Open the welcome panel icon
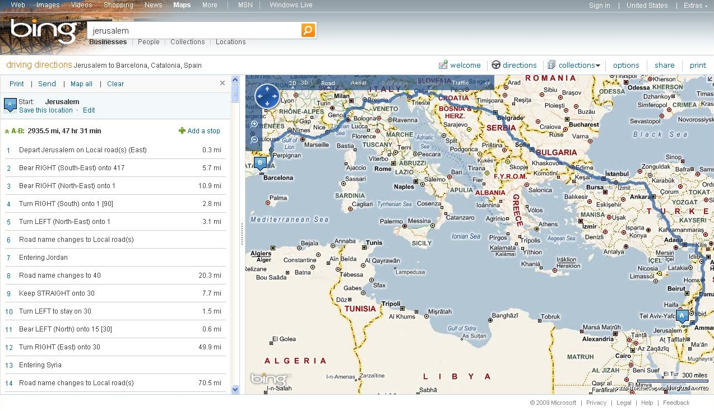This screenshot has height=411, width=714. [443, 65]
